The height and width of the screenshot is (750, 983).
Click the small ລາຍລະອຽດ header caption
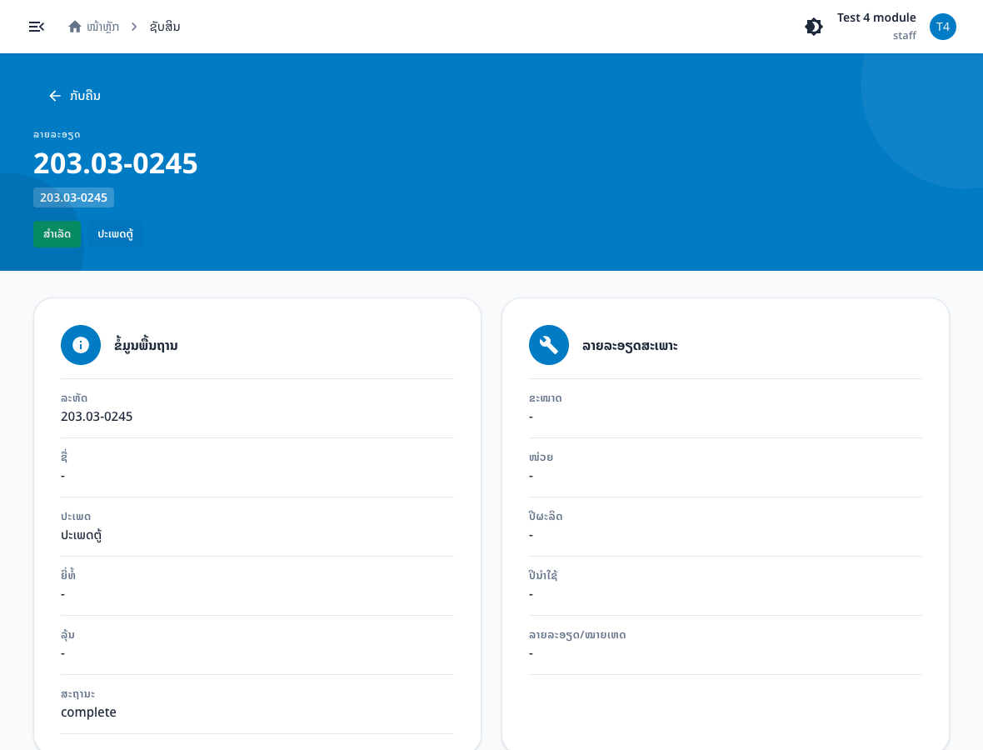(x=57, y=134)
